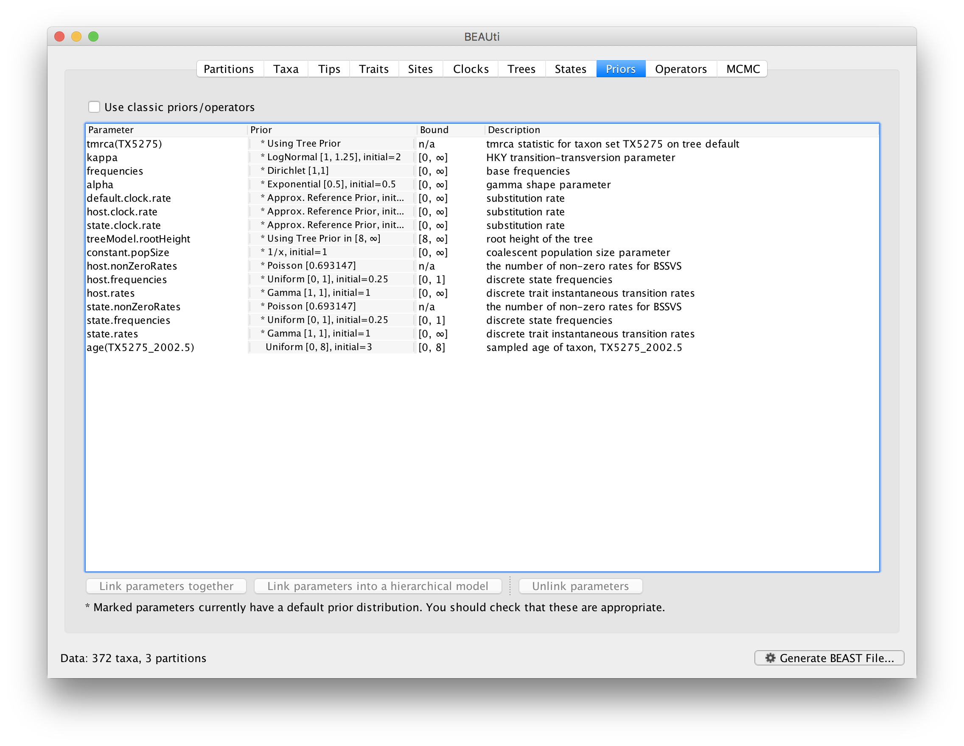
Task: Open the Traits tab
Action: [374, 69]
